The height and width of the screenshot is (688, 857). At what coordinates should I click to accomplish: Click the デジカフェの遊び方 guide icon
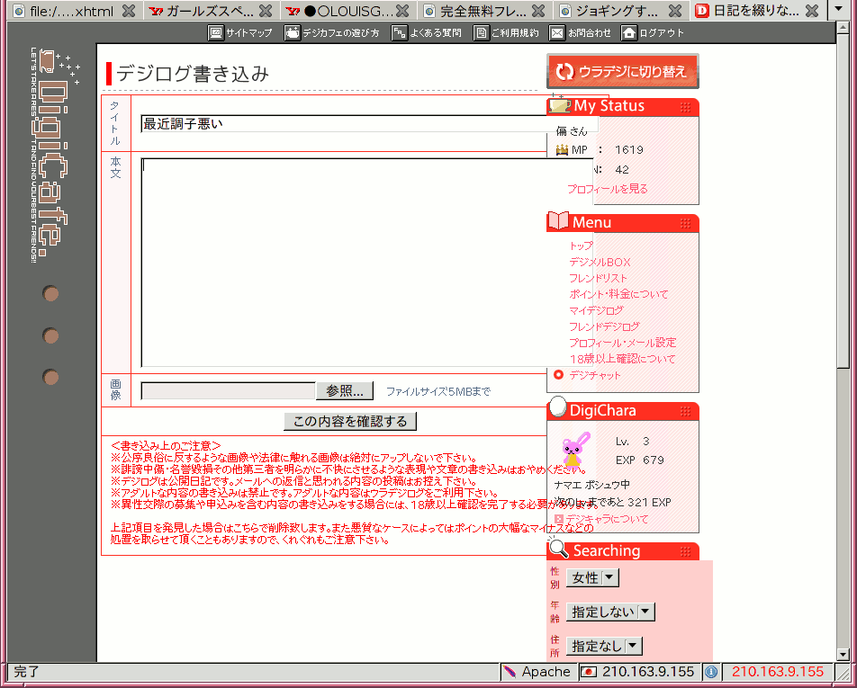coord(293,32)
